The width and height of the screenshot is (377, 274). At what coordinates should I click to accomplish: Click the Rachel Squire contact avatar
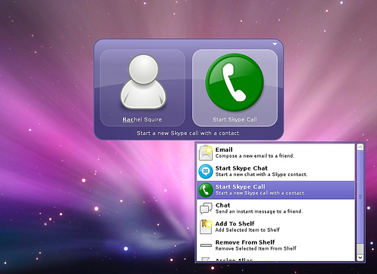(143, 82)
